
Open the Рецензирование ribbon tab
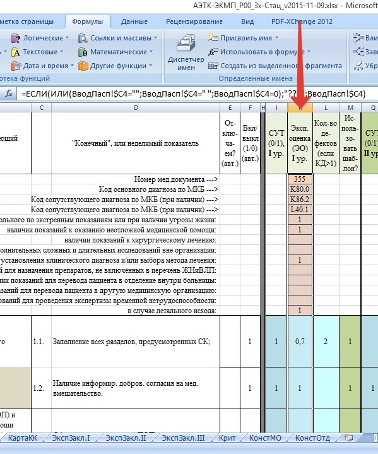tap(194, 21)
